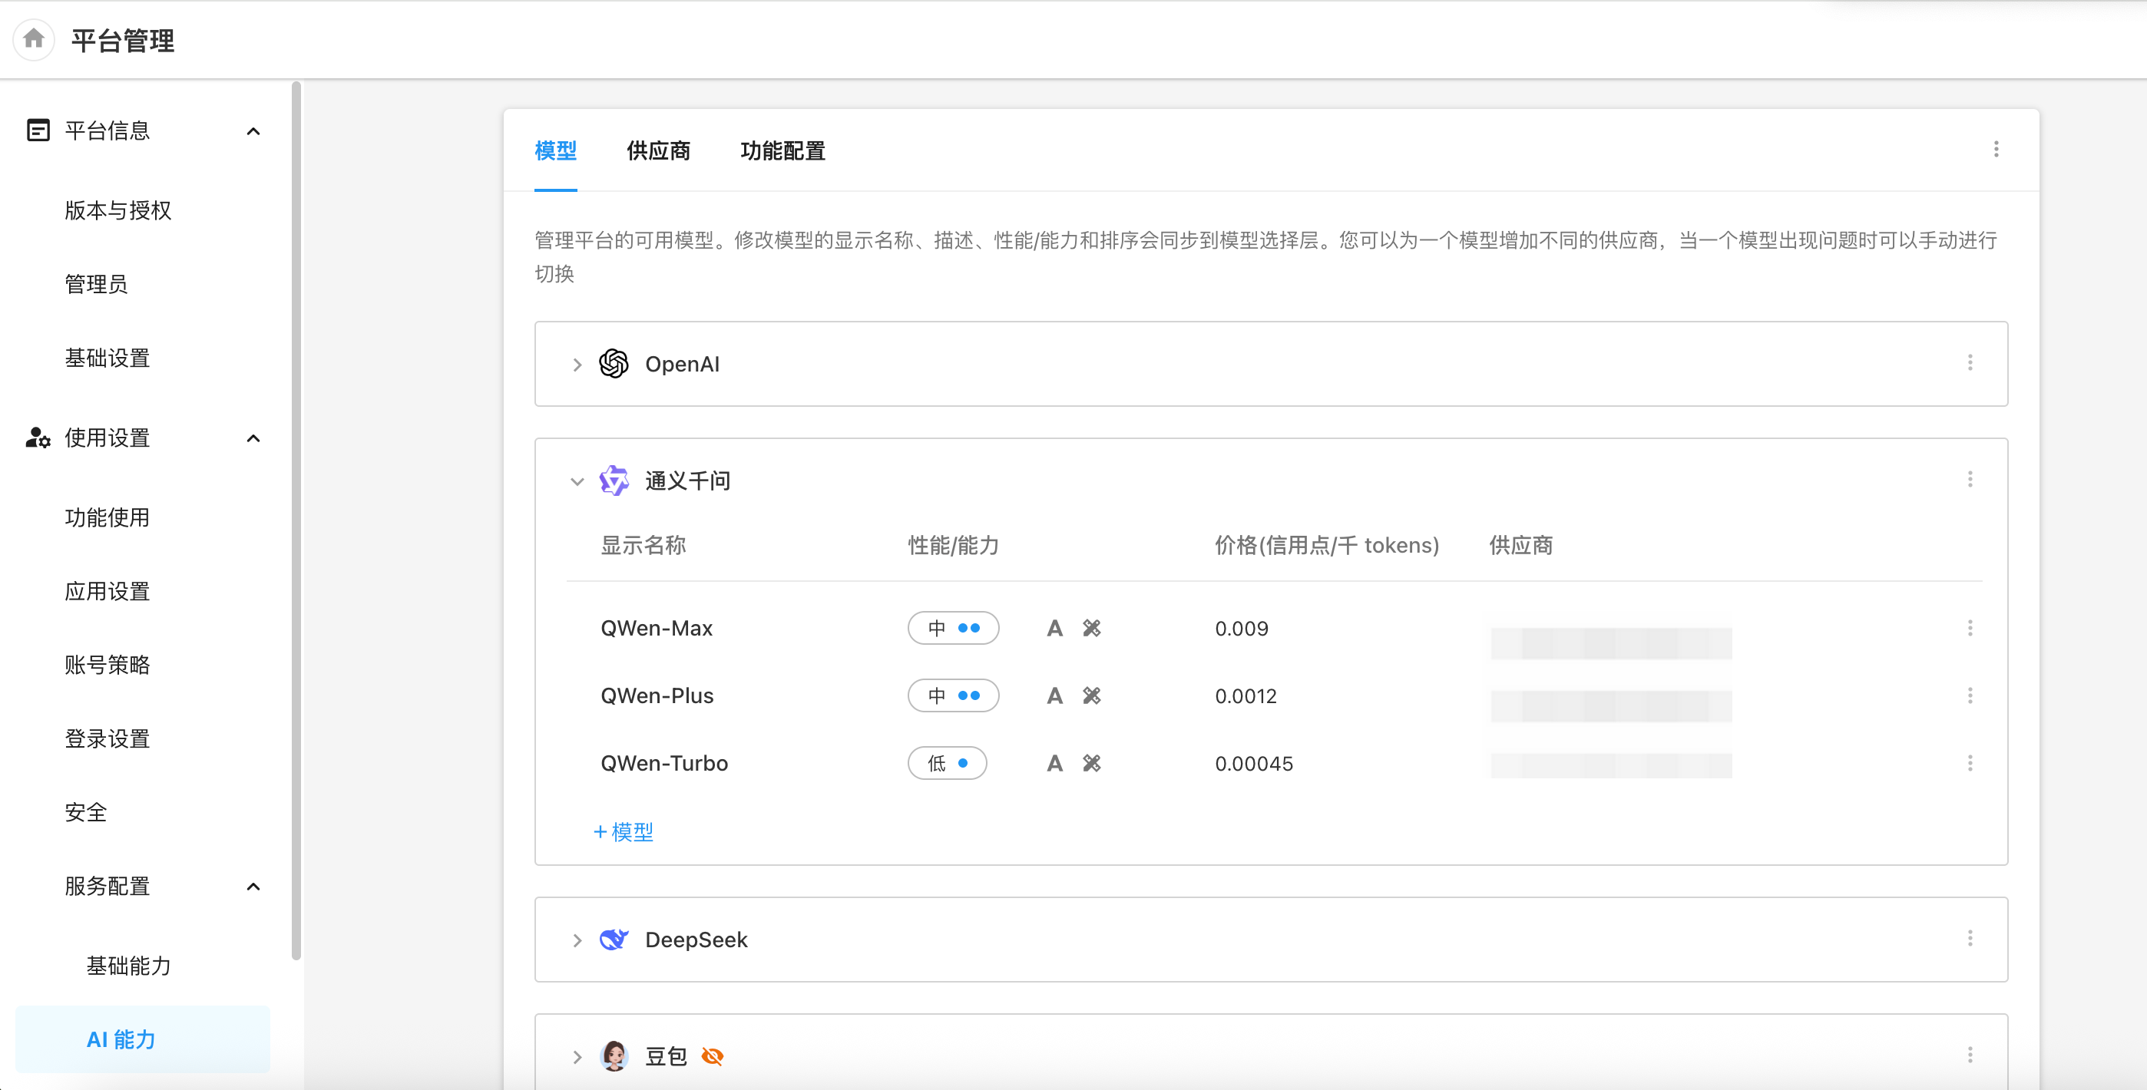
Task: Click the sidebar vertical scrollbar
Action: [296, 520]
